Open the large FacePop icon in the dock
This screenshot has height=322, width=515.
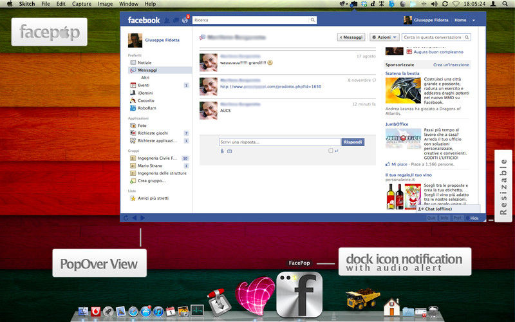(299, 294)
